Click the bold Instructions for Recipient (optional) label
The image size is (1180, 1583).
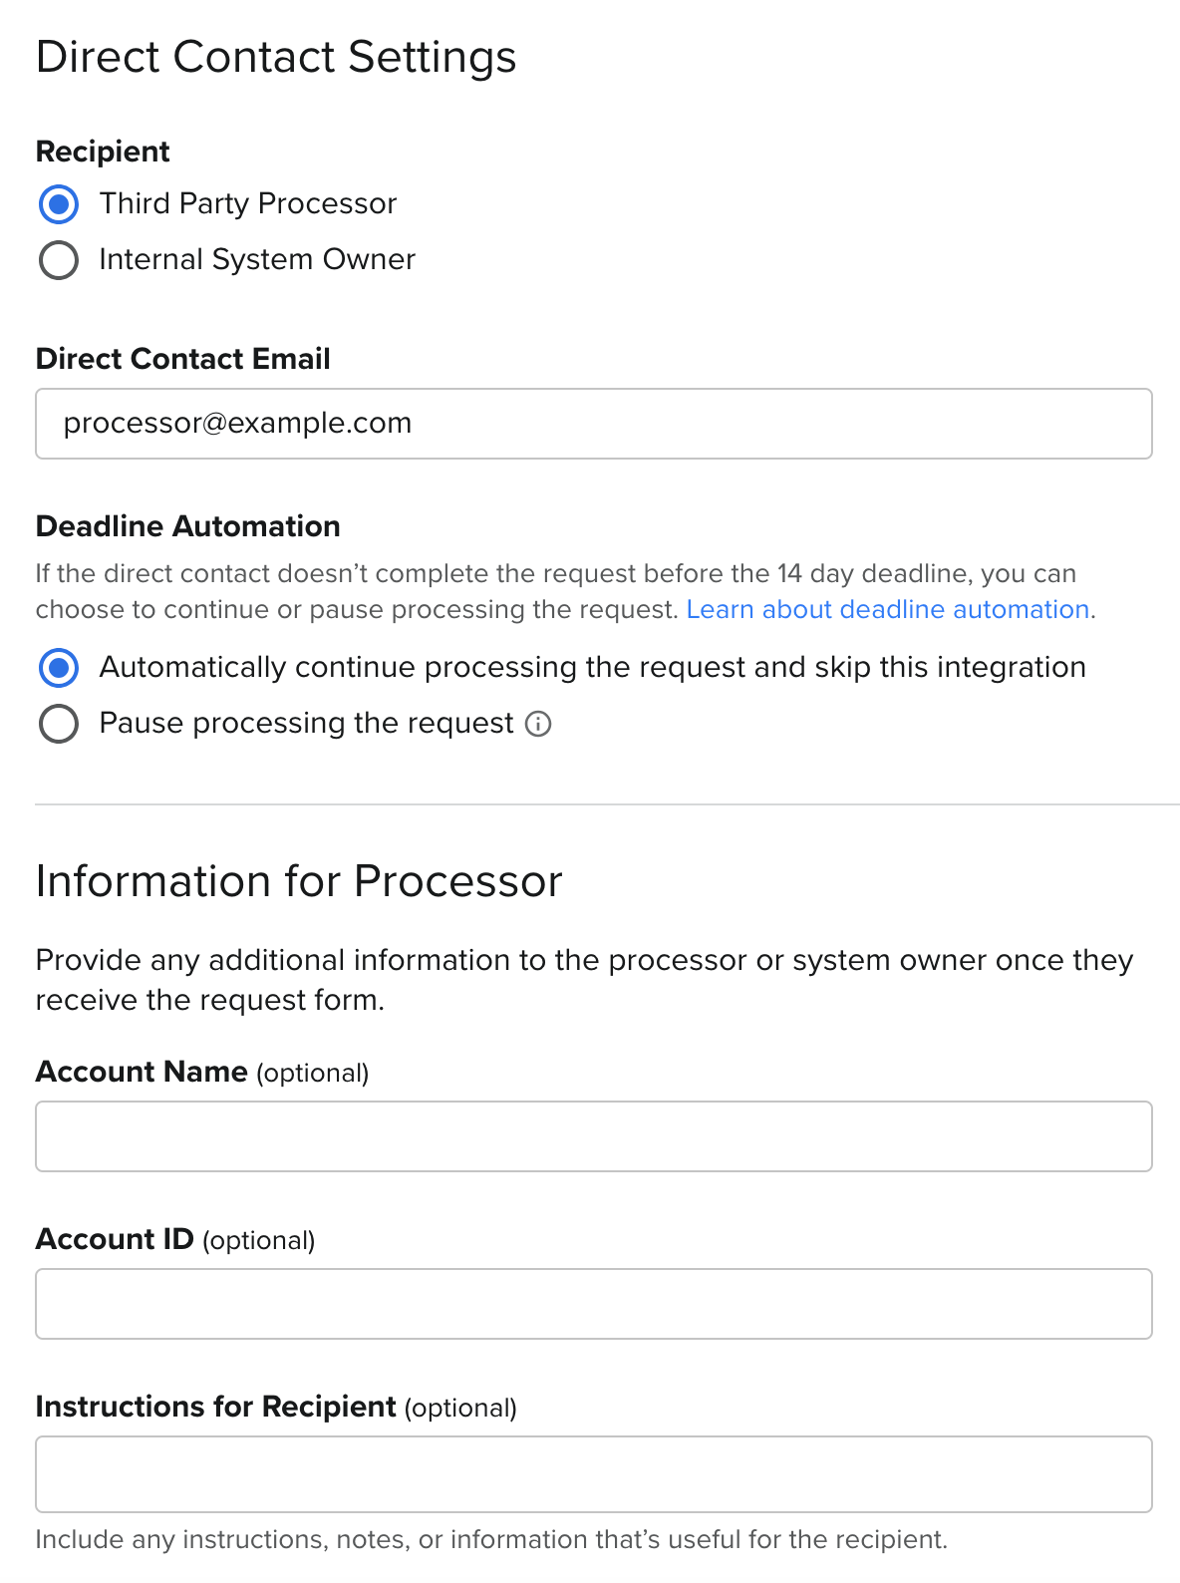pyautogui.click(x=276, y=1407)
